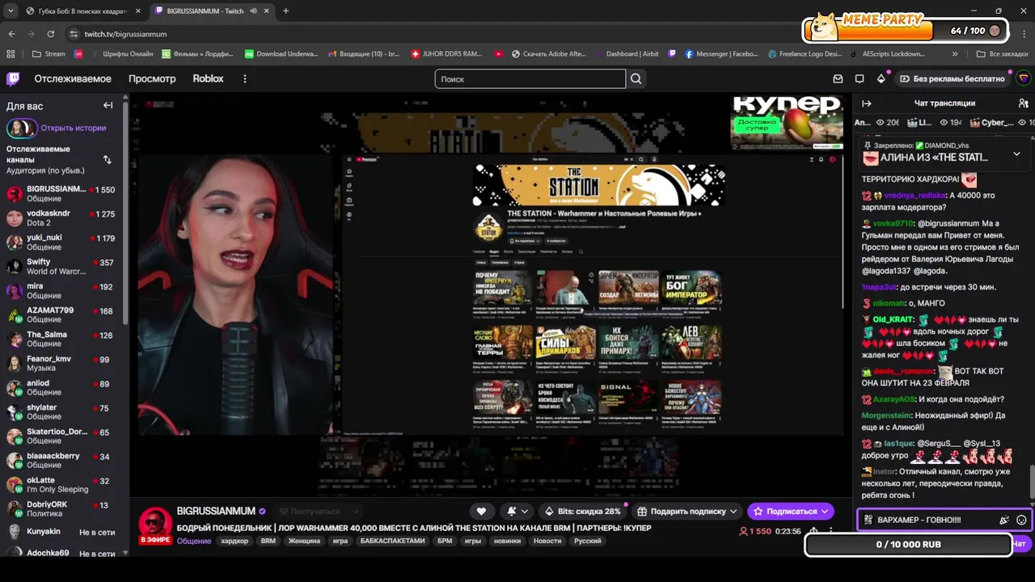The height and width of the screenshot is (582, 1035).
Task: Expand the pinned chat message chevron
Action: click(1016, 154)
